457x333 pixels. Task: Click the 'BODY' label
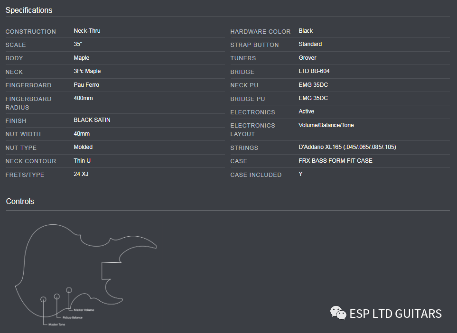pos(14,58)
